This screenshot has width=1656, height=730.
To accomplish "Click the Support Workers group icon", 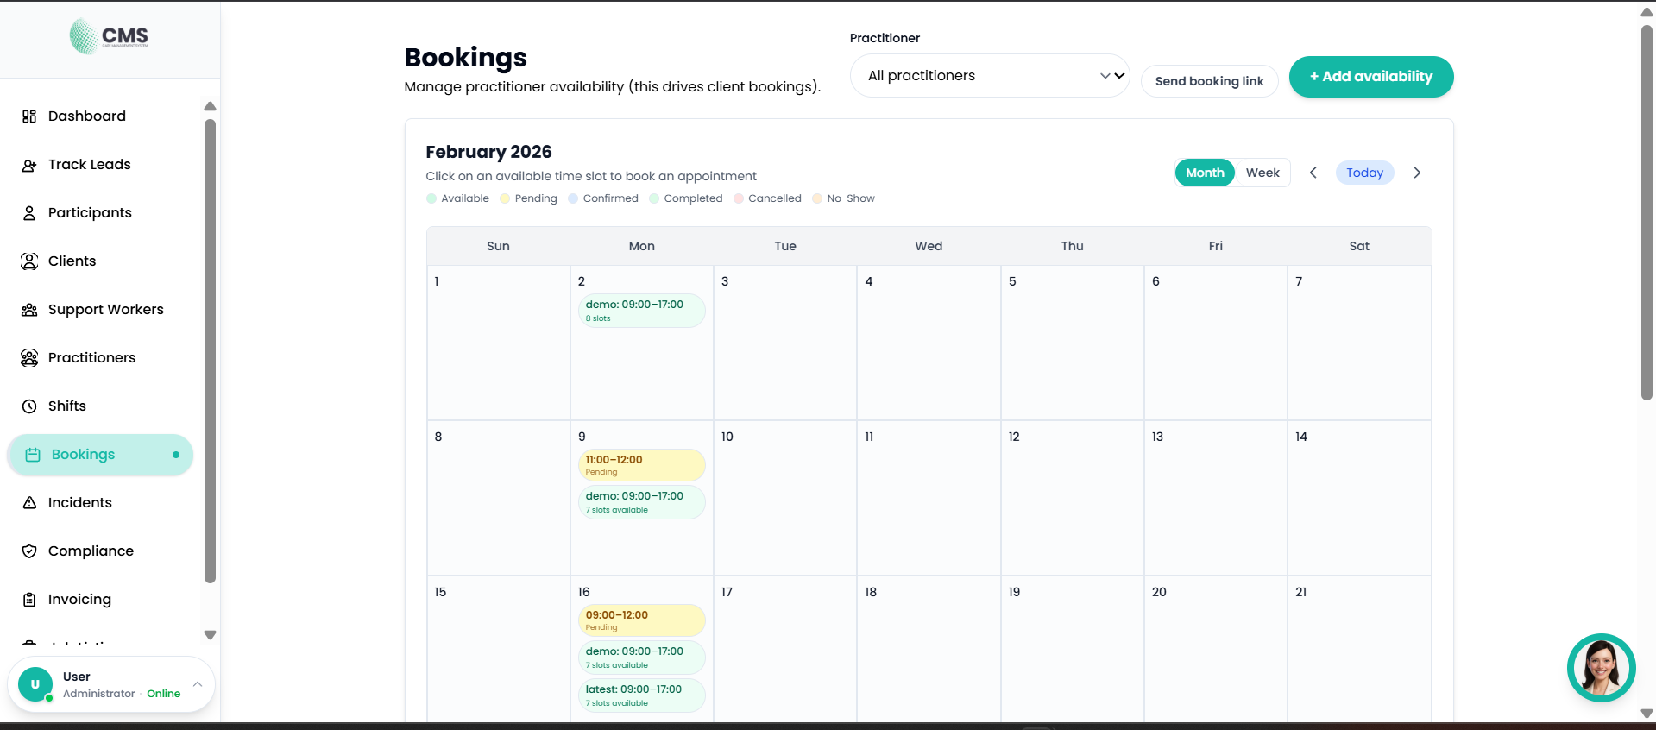I will [29, 310].
